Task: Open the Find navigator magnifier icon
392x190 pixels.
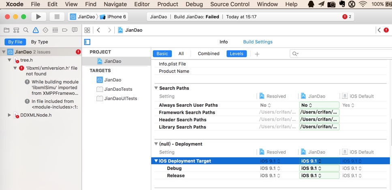Action: tap(26, 30)
